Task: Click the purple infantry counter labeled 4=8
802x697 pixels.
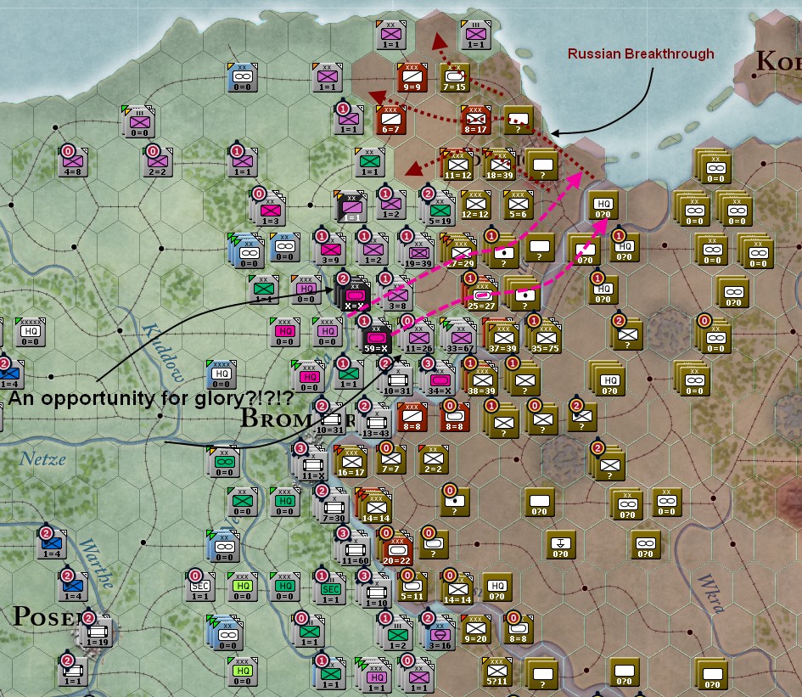Action: click(72, 163)
